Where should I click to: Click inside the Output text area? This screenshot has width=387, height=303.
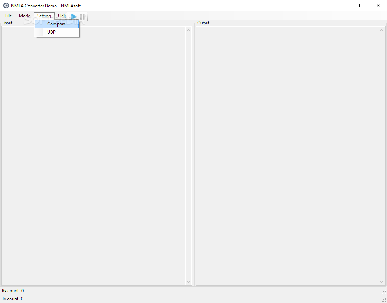(x=287, y=156)
